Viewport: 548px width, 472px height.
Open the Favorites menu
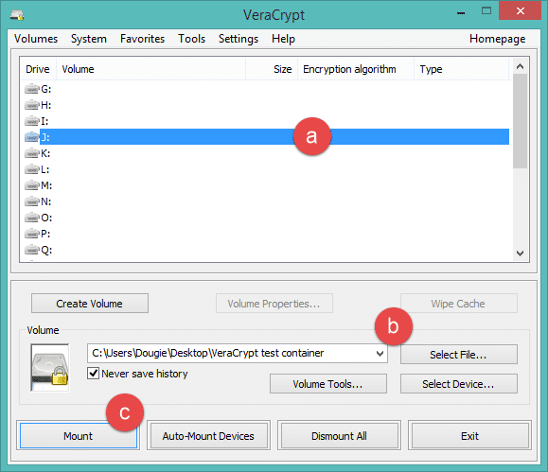142,39
